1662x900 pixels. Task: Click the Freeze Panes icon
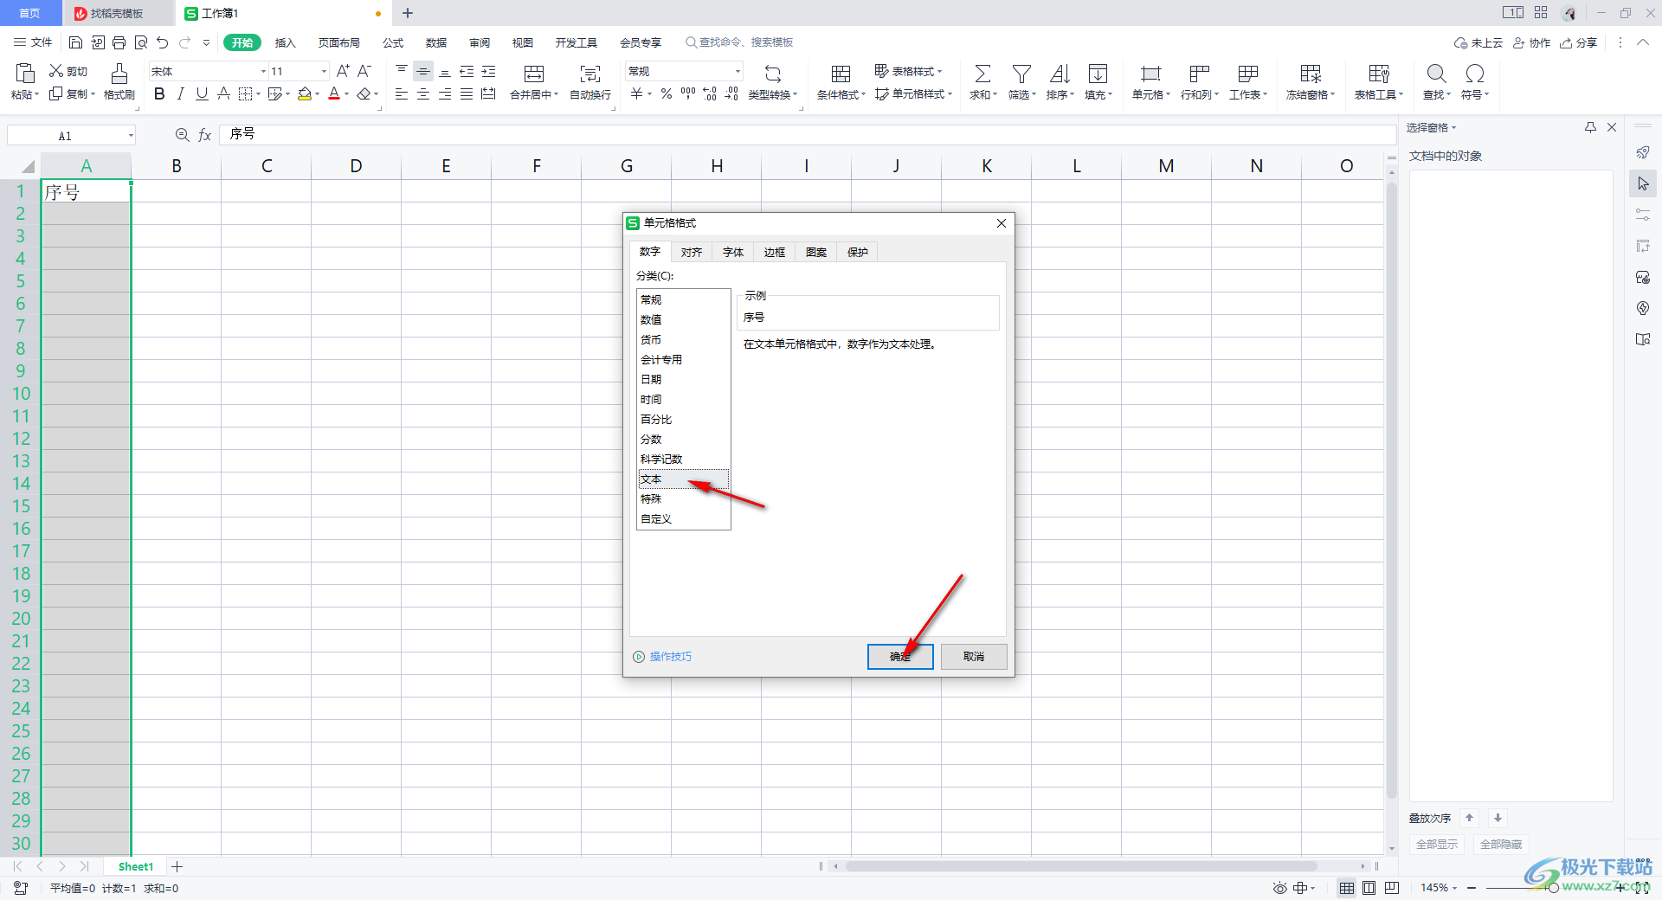(1311, 74)
